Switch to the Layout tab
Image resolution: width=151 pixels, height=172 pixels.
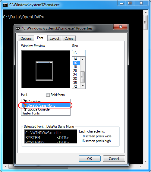(x=55, y=39)
